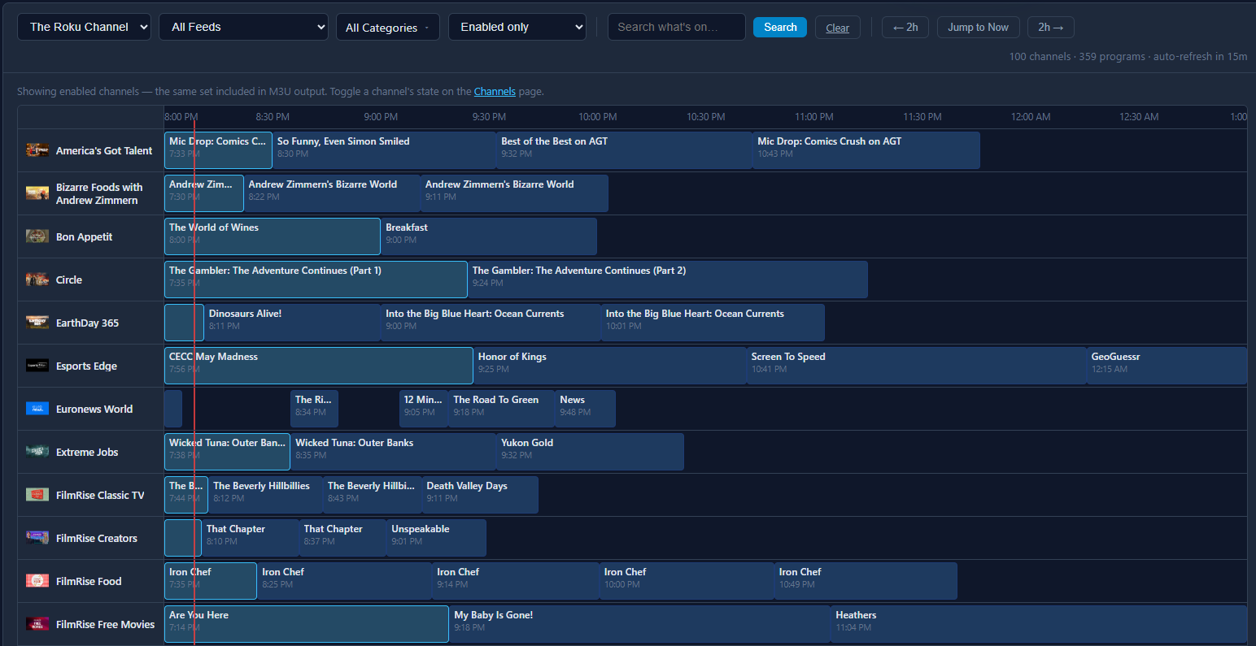Image resolution: width=1256 pixels, height=646 pixels.
Task: Open Iron Chef at 10:49 PM
Action: tap(866, 581)
